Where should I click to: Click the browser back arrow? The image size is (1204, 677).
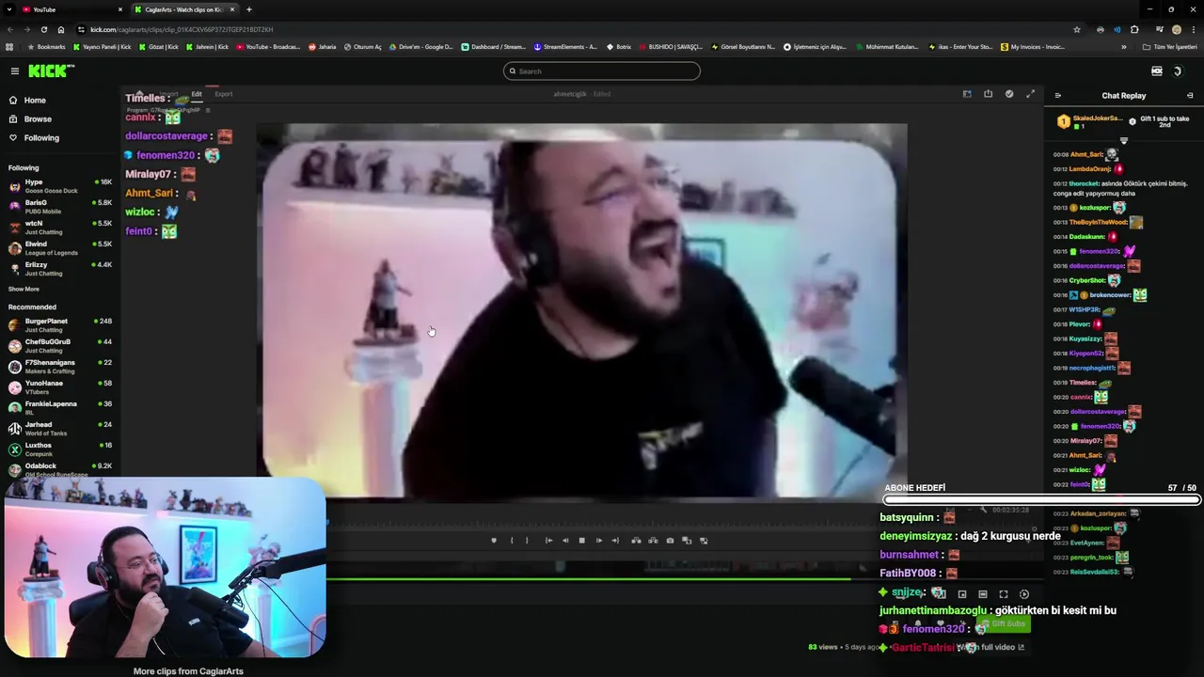tap(9, 29)
